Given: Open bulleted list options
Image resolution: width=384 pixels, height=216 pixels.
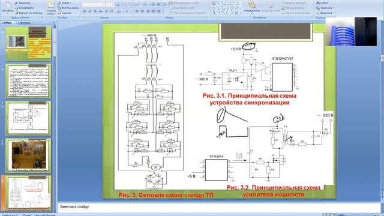Looking at the screenshot, I should point(137,5).
